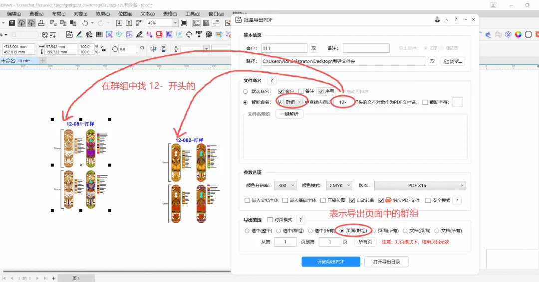Click the 打开导出目录 button
The width and height of the screenshot is (539, 282).
(x=386, y=262)
